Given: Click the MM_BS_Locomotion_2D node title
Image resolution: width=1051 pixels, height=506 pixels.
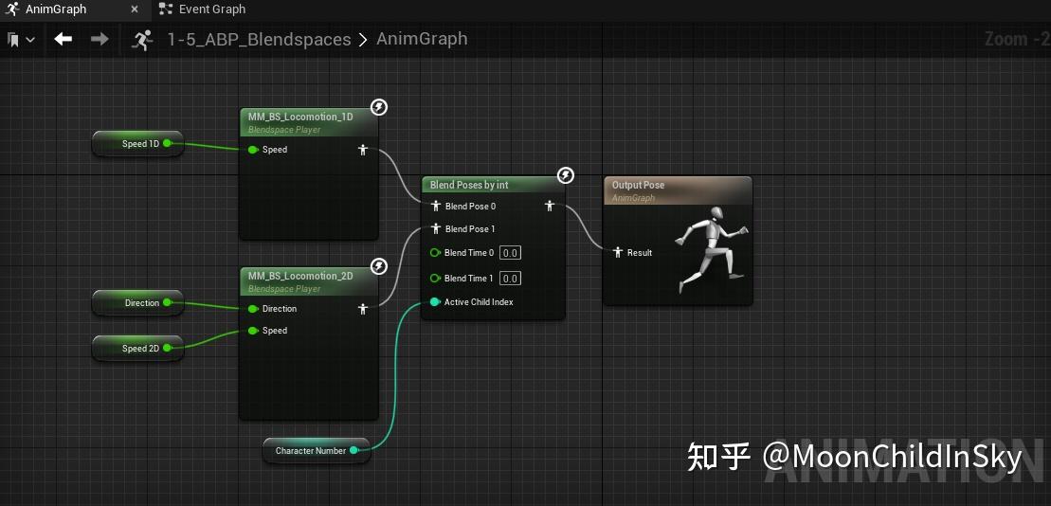Looking at the screenshot, I should (x=300, y=276).
